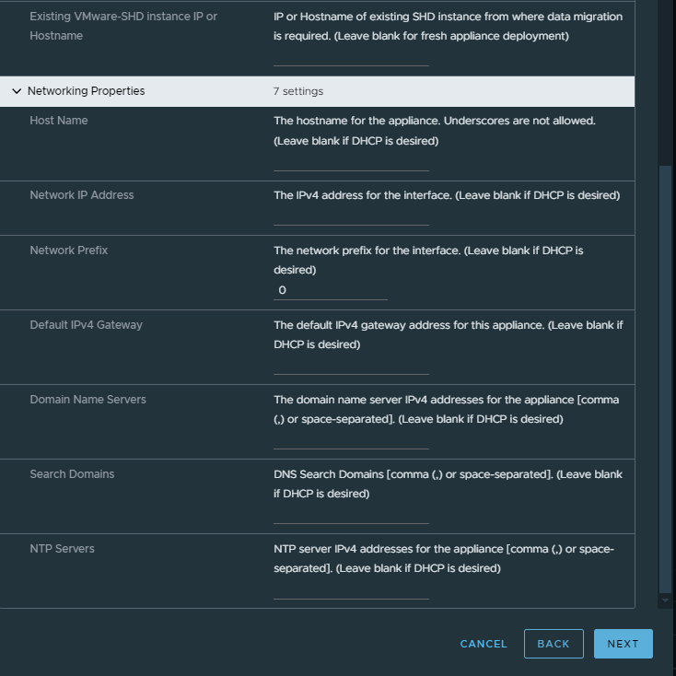
Task: Click the Default IPv4 Gateway input field
Action: (x=351, y=366)
